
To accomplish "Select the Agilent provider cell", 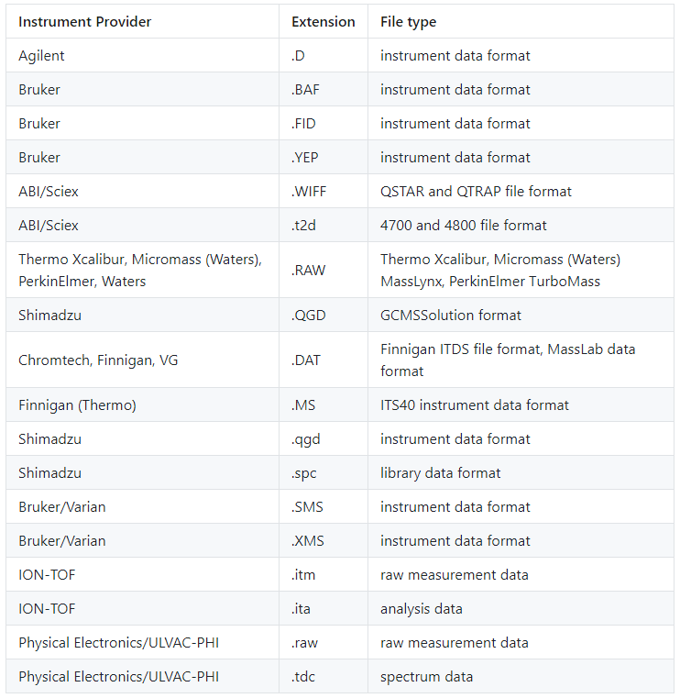I will [41, 55].
